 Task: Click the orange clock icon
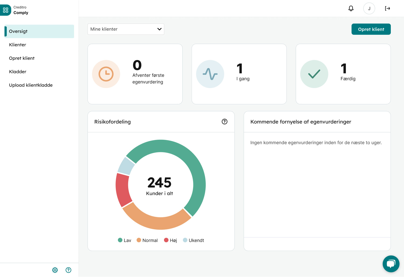pyautogui.click(x=106, y=74)
